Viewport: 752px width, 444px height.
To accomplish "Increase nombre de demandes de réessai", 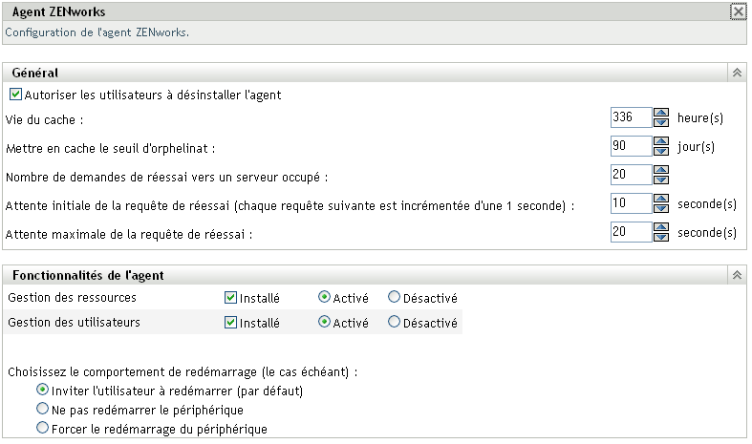I will [660, 169].
